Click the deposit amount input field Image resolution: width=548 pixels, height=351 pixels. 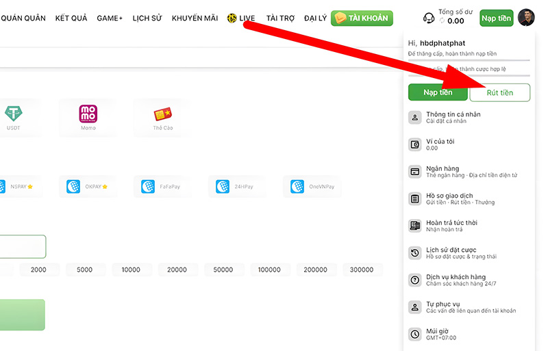[x=21, y=246]
